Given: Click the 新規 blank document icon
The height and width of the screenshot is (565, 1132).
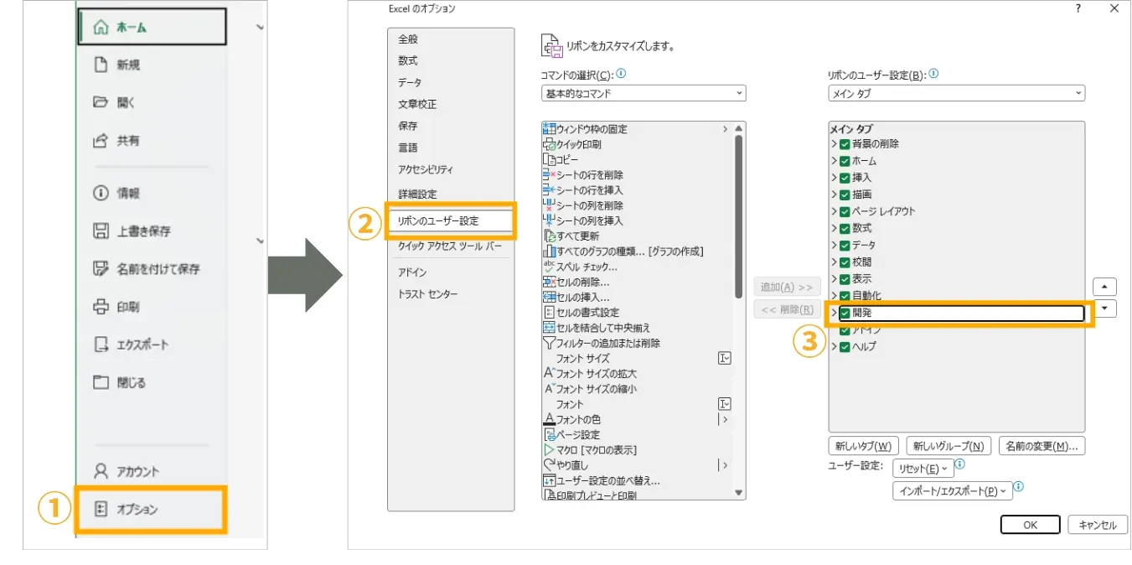Looking at the screenshot, I should point(101,65).
